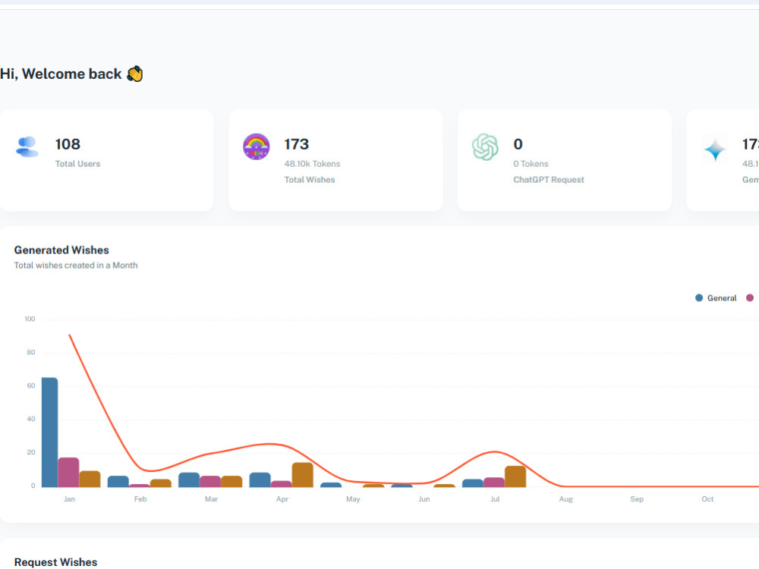Click the Gemini sparkle icon

[715, 149]
